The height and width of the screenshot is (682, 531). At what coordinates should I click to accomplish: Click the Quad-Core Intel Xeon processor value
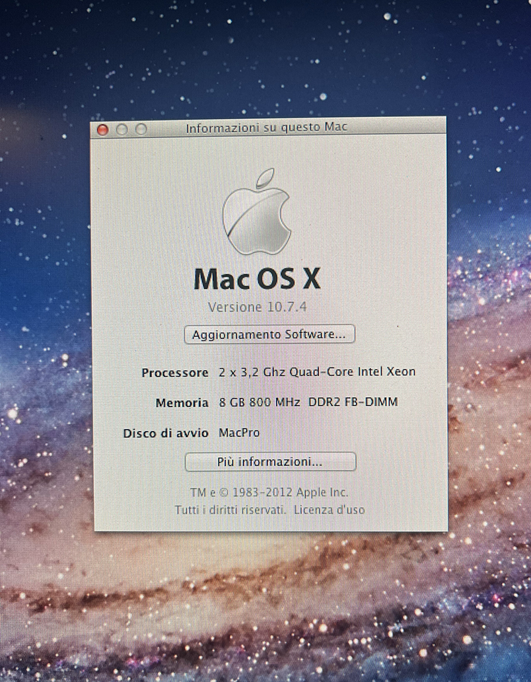click(x=317, y=371)
